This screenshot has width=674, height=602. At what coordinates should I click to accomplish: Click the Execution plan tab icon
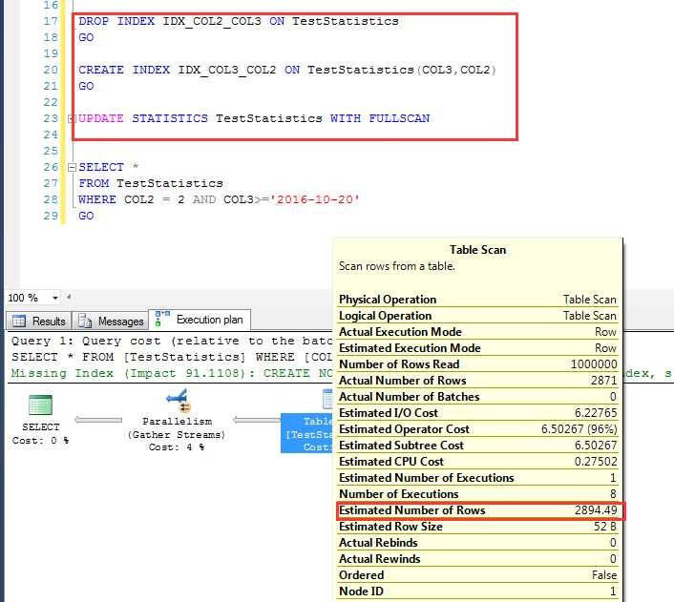pyautogui.click(x=162, y=319)
